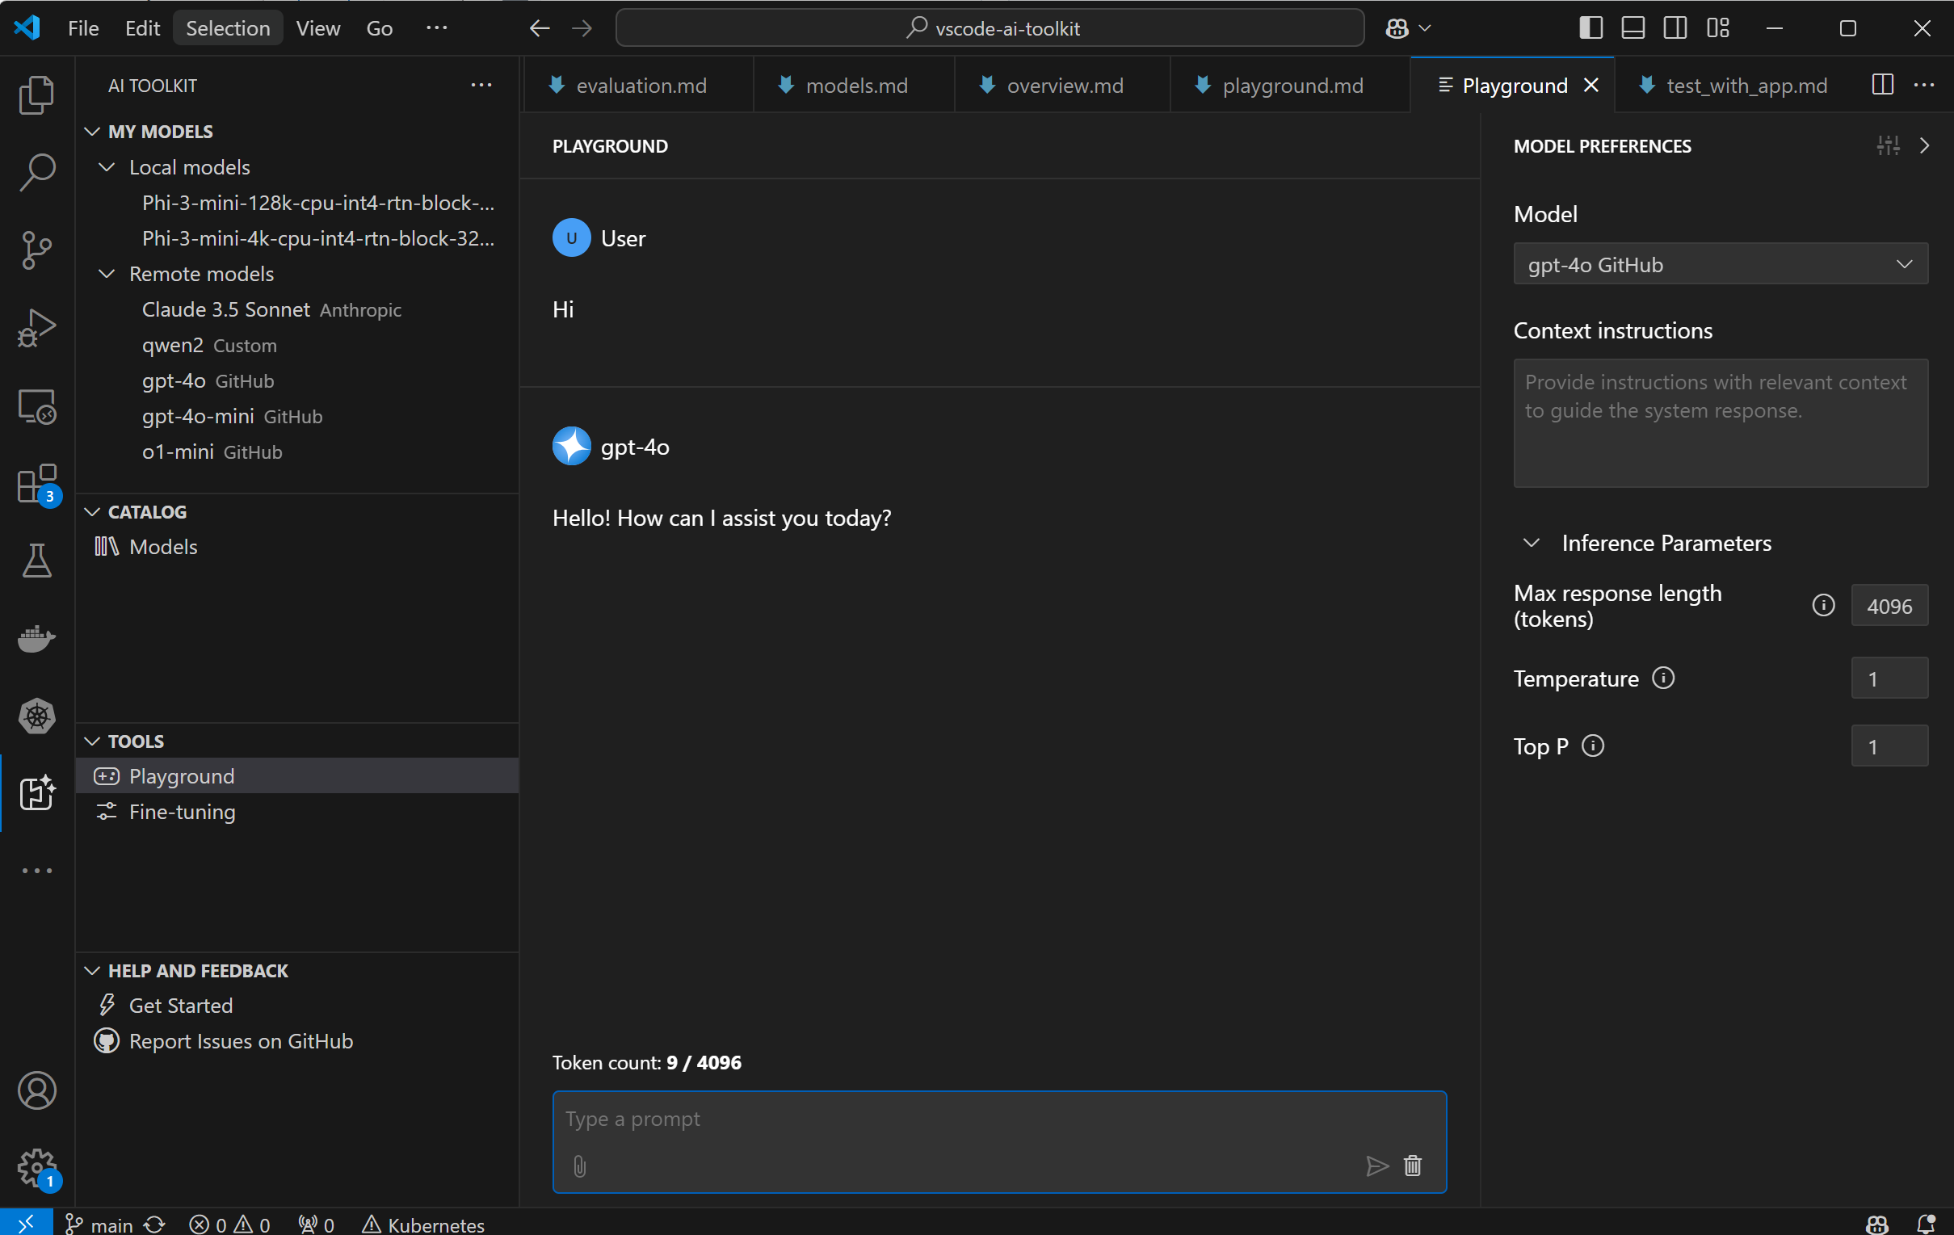Open the AI Toolkit activity bar icon
This screenshot has height=1235, width=1954.
[36, 792]
